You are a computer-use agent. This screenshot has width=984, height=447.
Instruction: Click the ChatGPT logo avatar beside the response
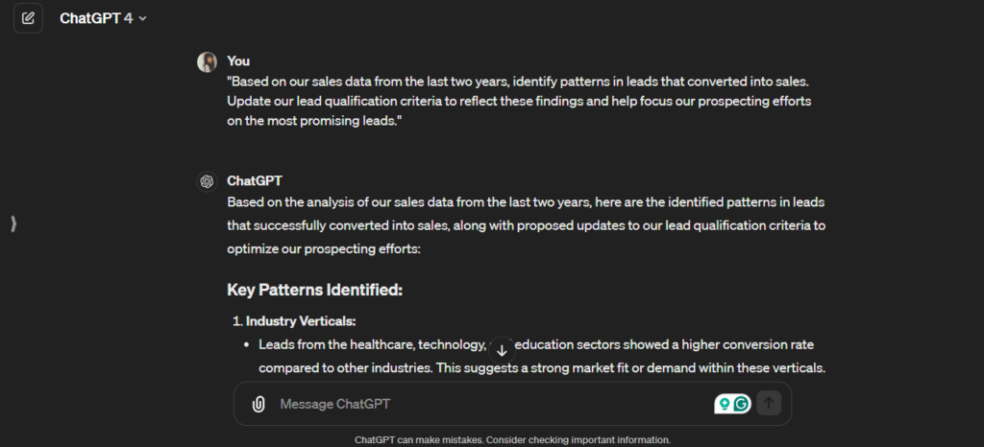click(x=207, y=181)
